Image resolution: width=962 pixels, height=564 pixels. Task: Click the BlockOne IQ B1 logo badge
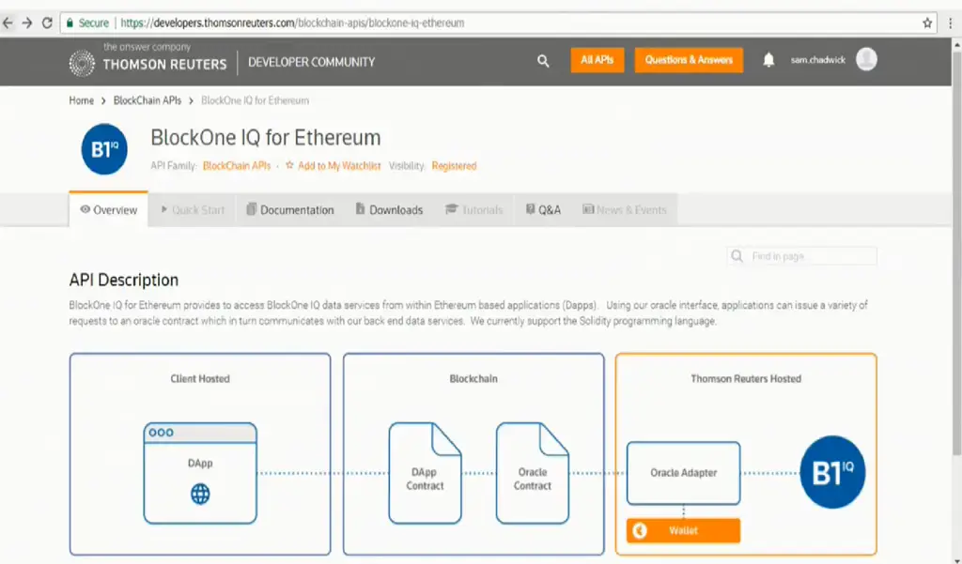coord(104,149)
